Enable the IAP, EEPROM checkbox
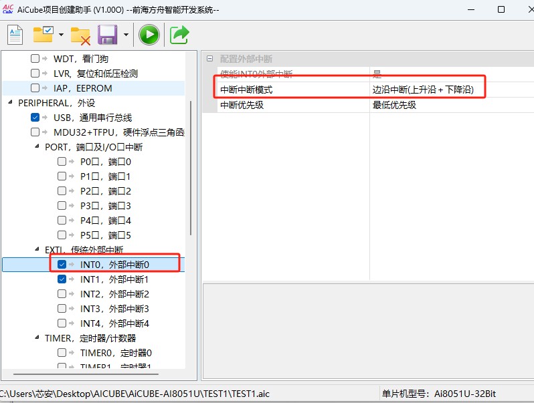 click(x=35, y=88)
